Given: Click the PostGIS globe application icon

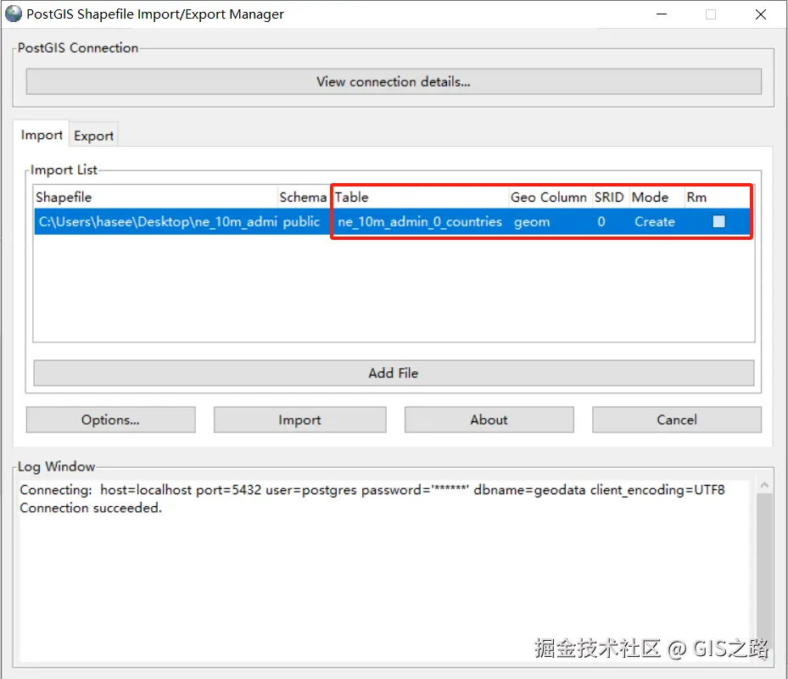Looking at the screenshot, I should [13, 14].
